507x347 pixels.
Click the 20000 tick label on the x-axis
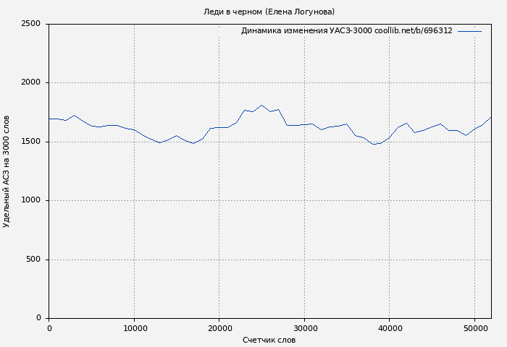tap(219, 328)
